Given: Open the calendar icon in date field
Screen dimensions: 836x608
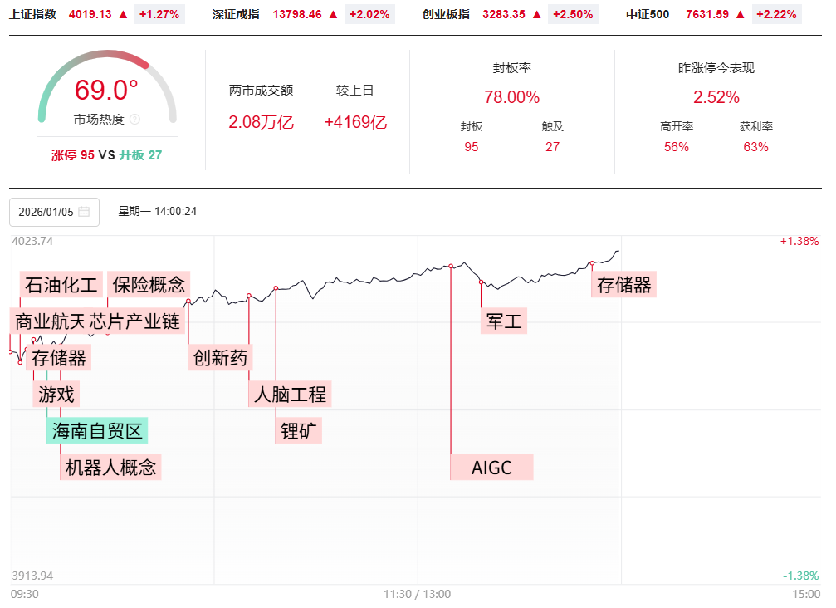Looking at the screenshot, I should point(84,212).
